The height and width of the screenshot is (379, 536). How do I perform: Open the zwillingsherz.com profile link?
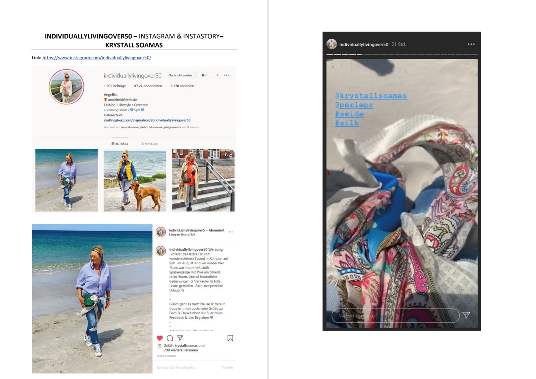click(147, 120)
